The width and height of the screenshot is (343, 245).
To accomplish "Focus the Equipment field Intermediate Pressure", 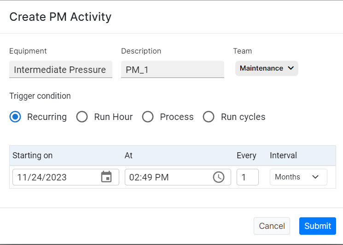I will (61, 70).
